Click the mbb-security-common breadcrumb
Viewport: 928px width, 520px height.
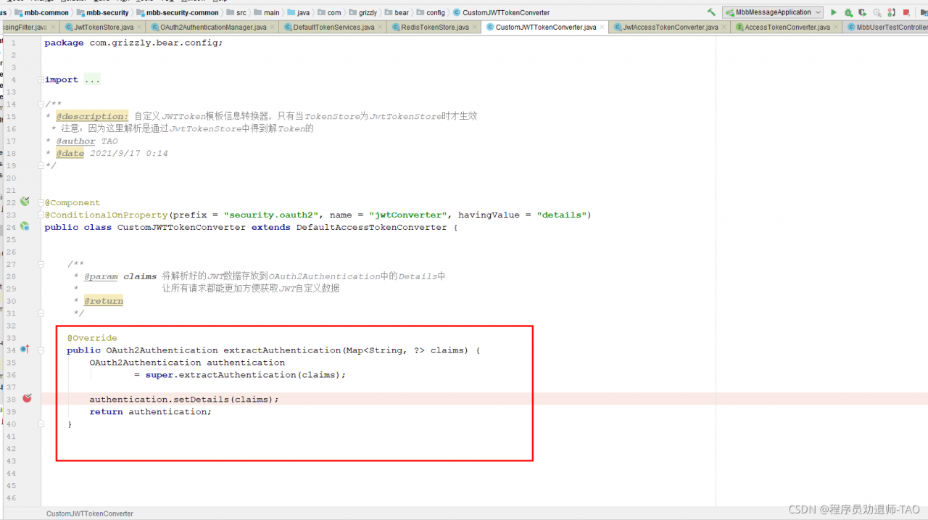(x=177, y=12)
